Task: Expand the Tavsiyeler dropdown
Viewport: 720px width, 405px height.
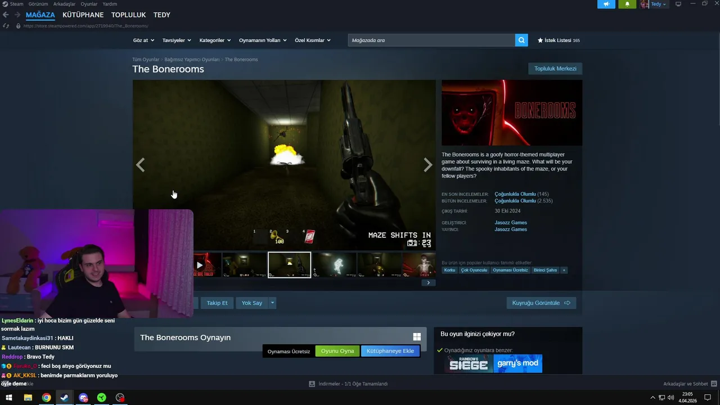Action: click(x=177, y=40)
